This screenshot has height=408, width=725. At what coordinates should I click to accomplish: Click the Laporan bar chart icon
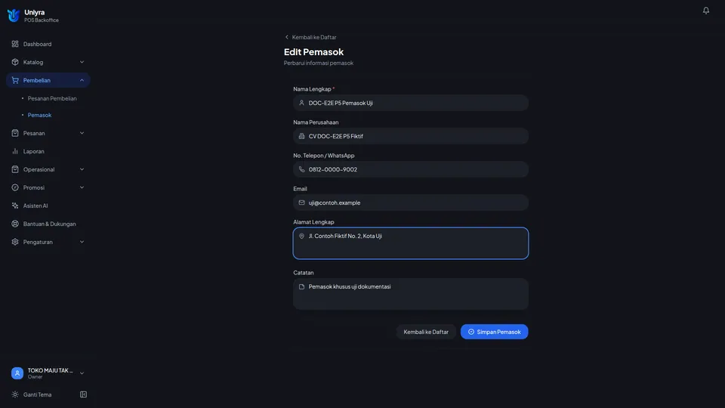(15, 151)
